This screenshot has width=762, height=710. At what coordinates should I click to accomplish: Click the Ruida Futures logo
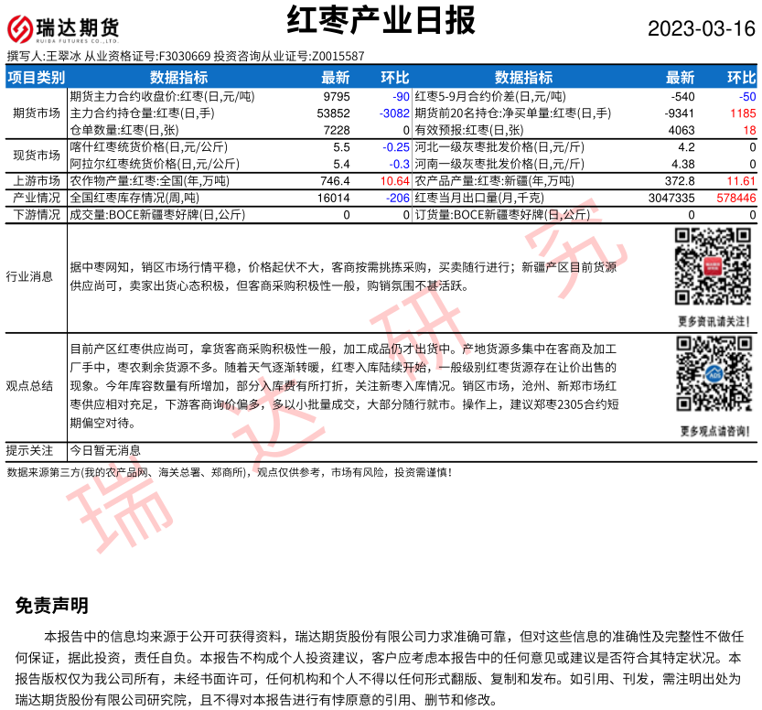pos(63,28)
